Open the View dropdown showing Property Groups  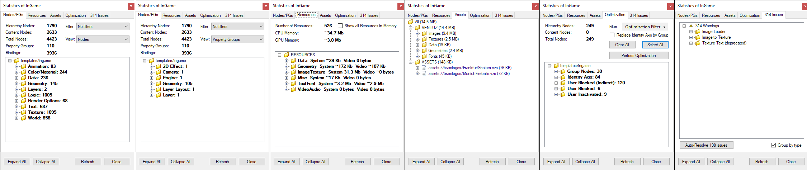coord(237,39)
